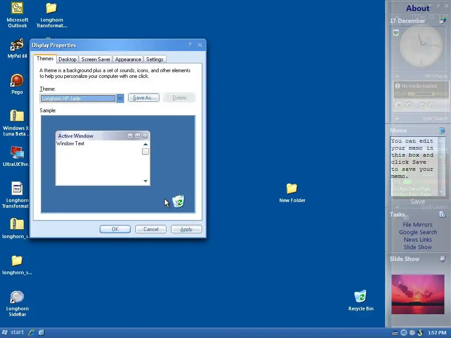Switch to the Desktop tab

67,59
